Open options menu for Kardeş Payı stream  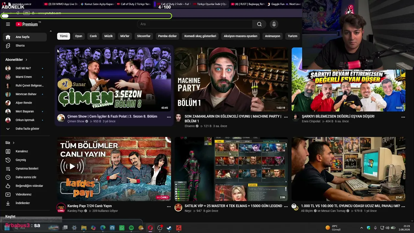tap(169, 206)
